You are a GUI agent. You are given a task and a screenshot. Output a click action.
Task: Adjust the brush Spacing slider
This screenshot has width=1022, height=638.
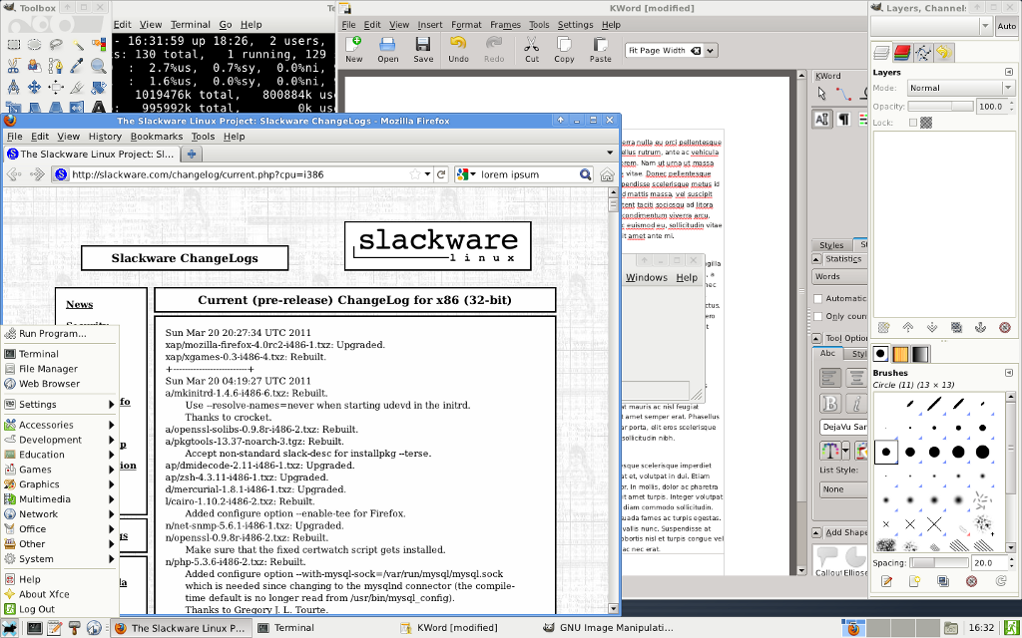coord(938,563)
